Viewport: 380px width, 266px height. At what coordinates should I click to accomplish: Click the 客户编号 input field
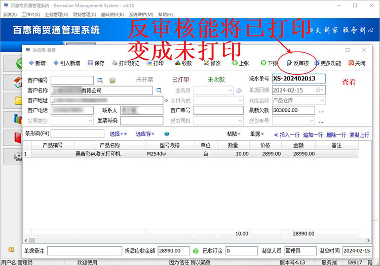72,80
